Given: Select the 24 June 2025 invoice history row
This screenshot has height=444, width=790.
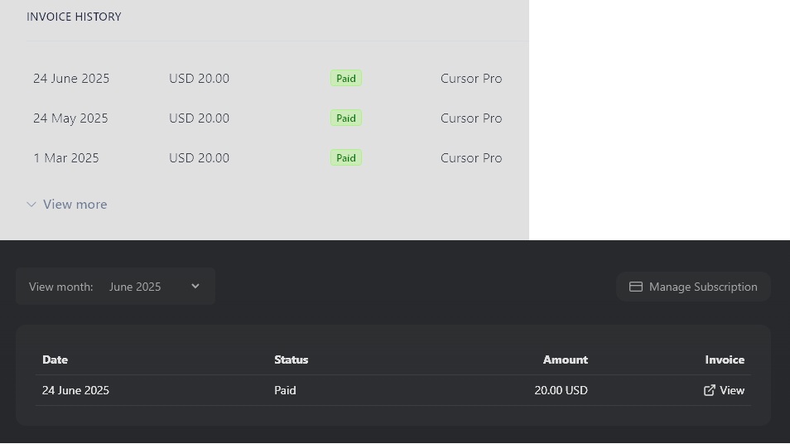Looking at the screenshot, I should (x=267, y=78).
